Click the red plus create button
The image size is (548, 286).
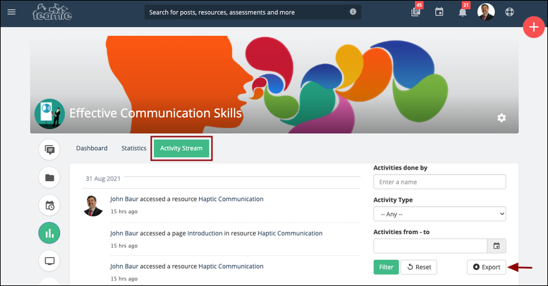coord(534,27)
